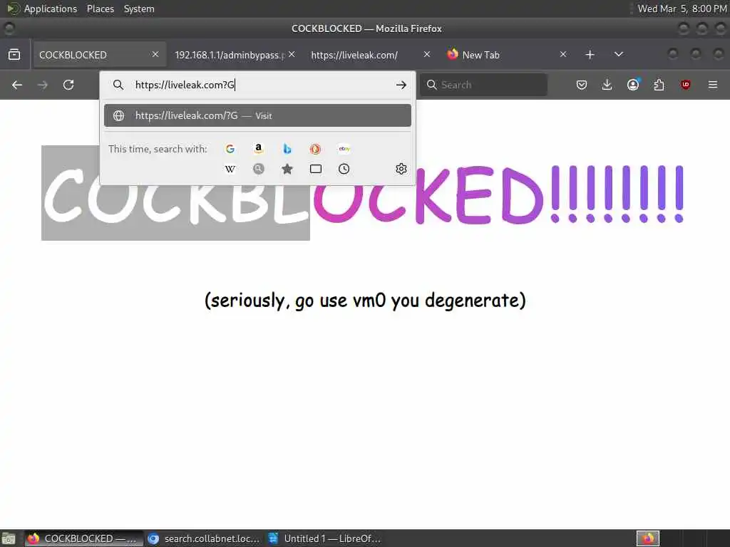Search this time with Google
The image size is (730, 547).
(230, 149)
